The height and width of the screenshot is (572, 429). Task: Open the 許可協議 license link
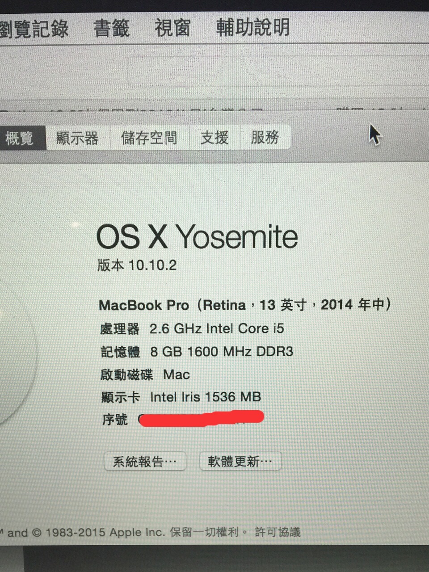[278, 532]
